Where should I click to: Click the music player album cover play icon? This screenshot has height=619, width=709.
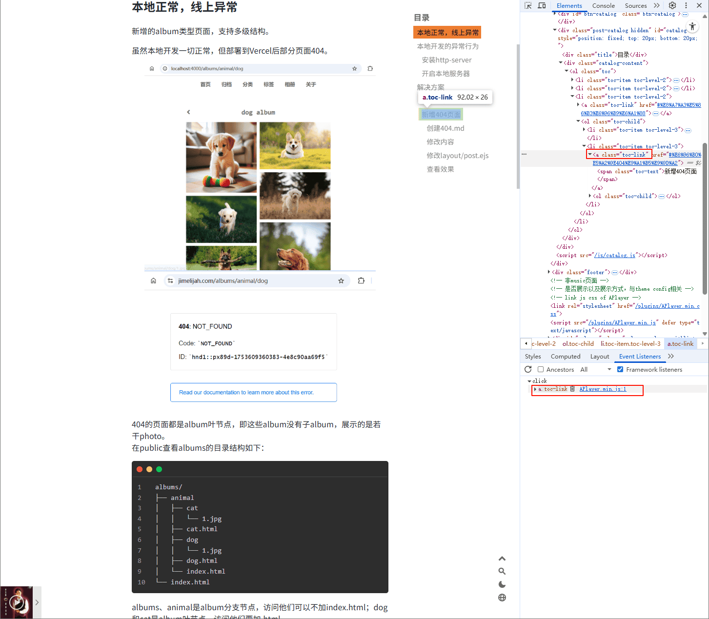click(x=17, y=602)
